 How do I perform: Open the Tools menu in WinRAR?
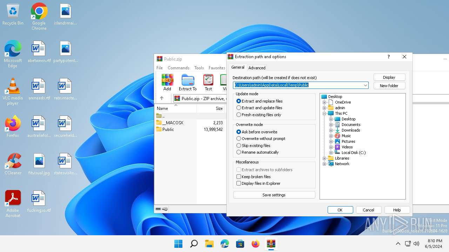point(199,68)
